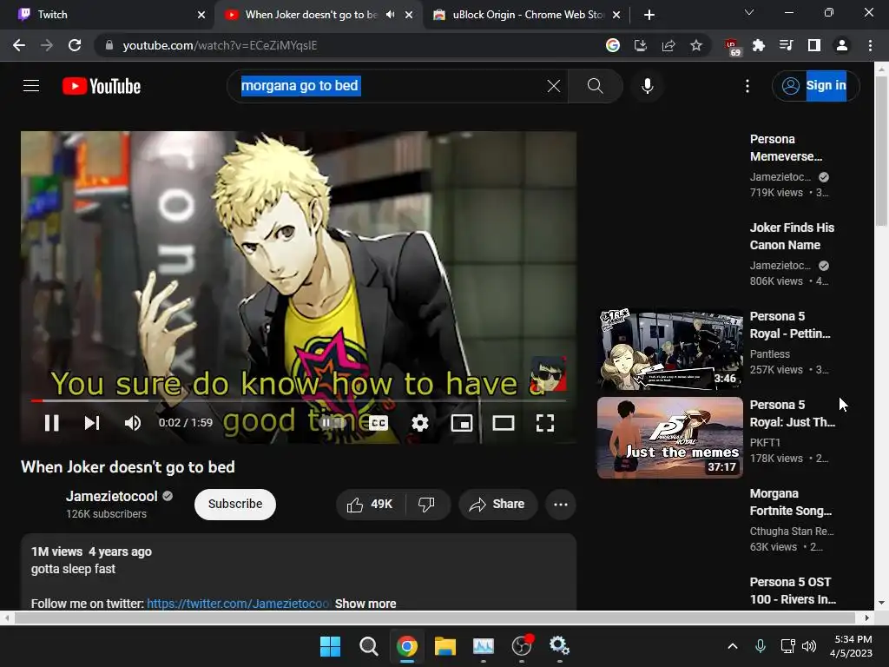Subscribe to Jamezietocool
This screenshot has height=667, width=889.
click(x=234, y=504)
